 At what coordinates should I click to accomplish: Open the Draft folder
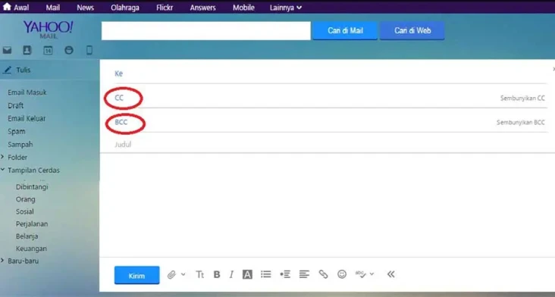[x=16, y=106]
